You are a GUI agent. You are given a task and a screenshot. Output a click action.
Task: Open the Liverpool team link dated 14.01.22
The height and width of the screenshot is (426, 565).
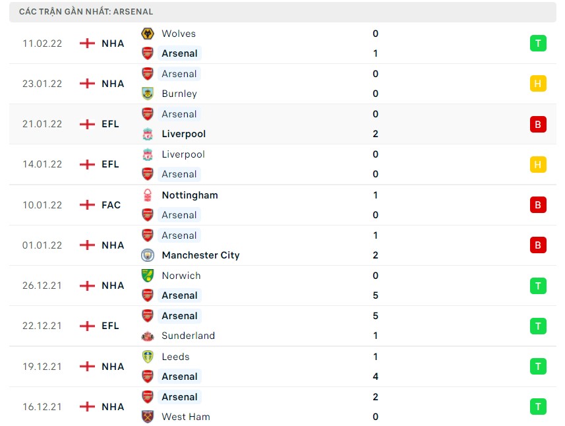pyautogui.click(x=183, y=154)
